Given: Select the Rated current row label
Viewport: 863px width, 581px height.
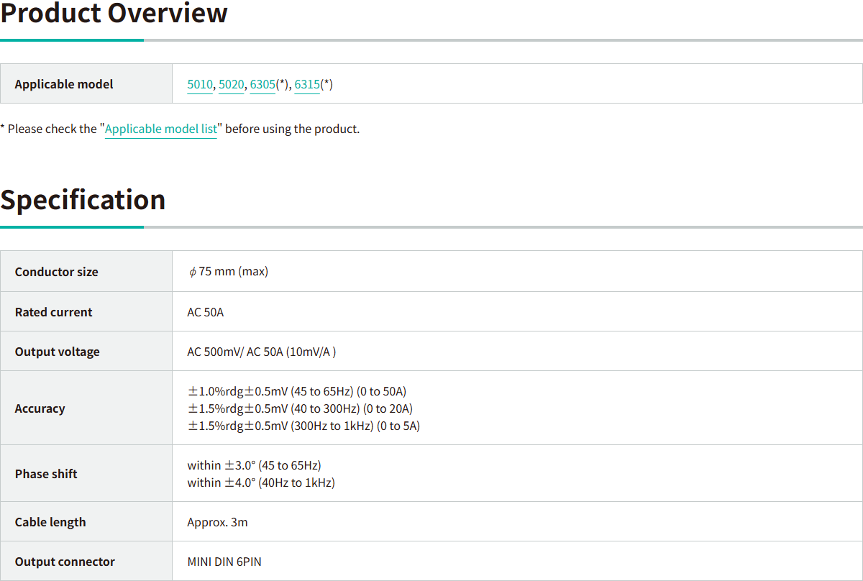Looking at the screenshot, I should tap(53, 312).
